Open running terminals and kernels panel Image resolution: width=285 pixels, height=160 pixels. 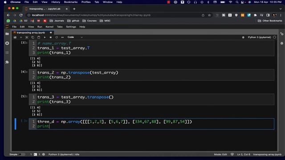(x=7, y=43)
